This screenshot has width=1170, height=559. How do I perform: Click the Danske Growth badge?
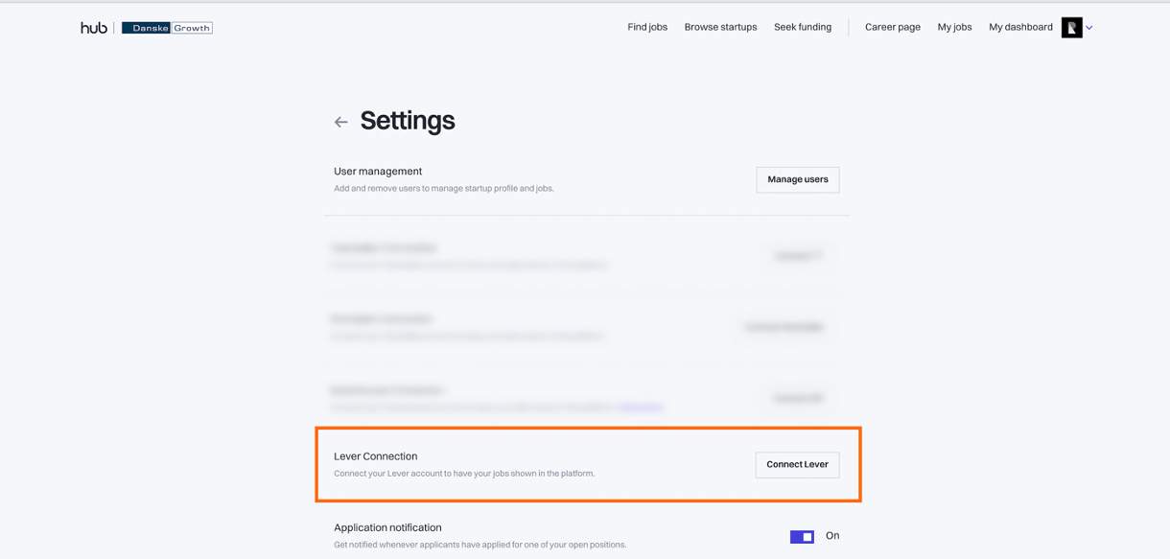166,27
